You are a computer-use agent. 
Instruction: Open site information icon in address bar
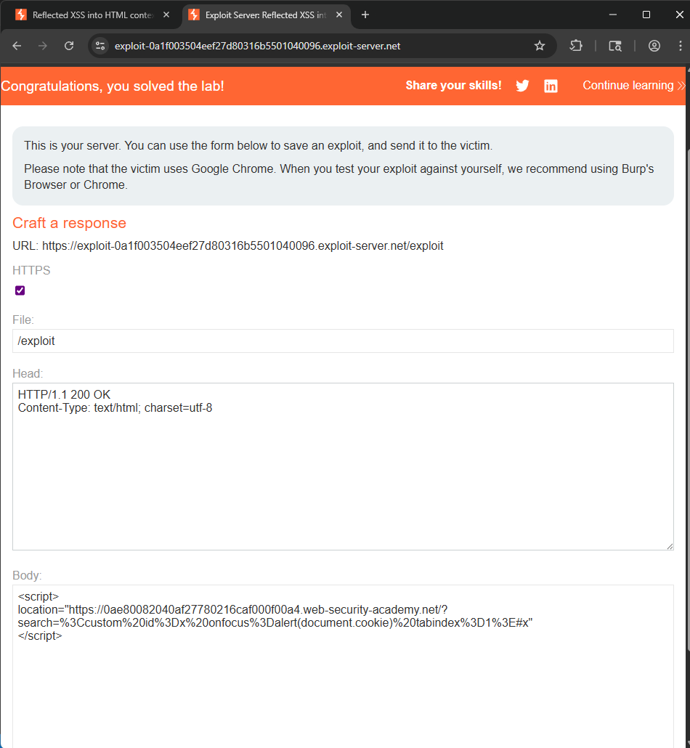(x=100, y=46)
